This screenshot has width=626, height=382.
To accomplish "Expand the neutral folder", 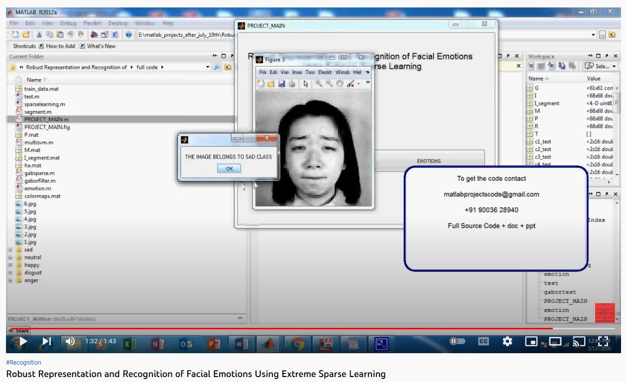I will coord(10,257).
